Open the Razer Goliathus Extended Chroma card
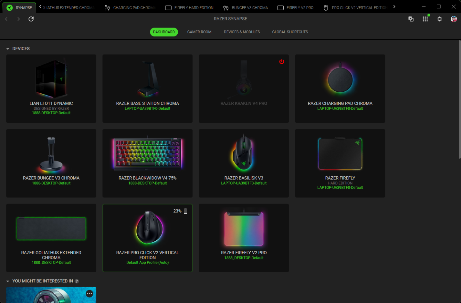This screenshot has height=303, width=461. pyautogui.click(x=51, y=238)
